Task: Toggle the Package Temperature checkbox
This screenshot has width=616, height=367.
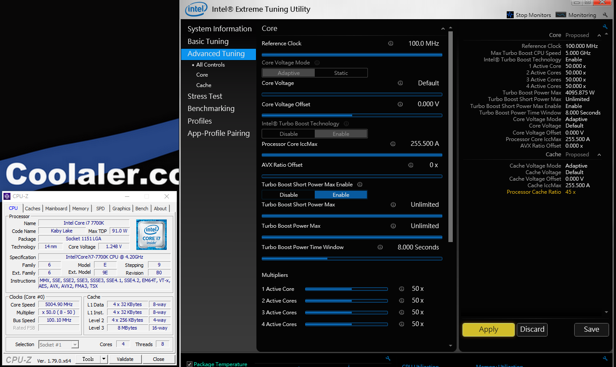Action: pyautogui.click(x=189, y=364)
